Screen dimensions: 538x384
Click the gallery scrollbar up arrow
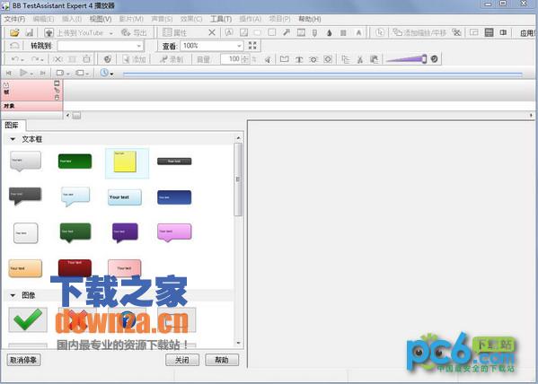click(x=239, y=138)
